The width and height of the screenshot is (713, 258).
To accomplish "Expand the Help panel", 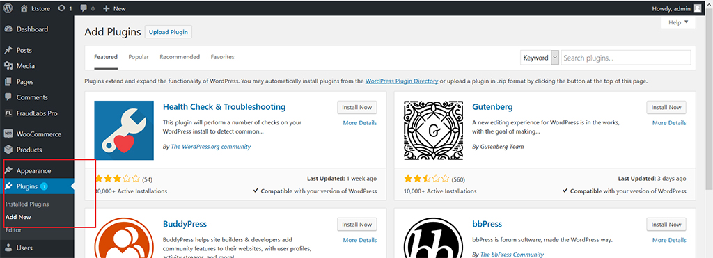I will coord(678,22).
